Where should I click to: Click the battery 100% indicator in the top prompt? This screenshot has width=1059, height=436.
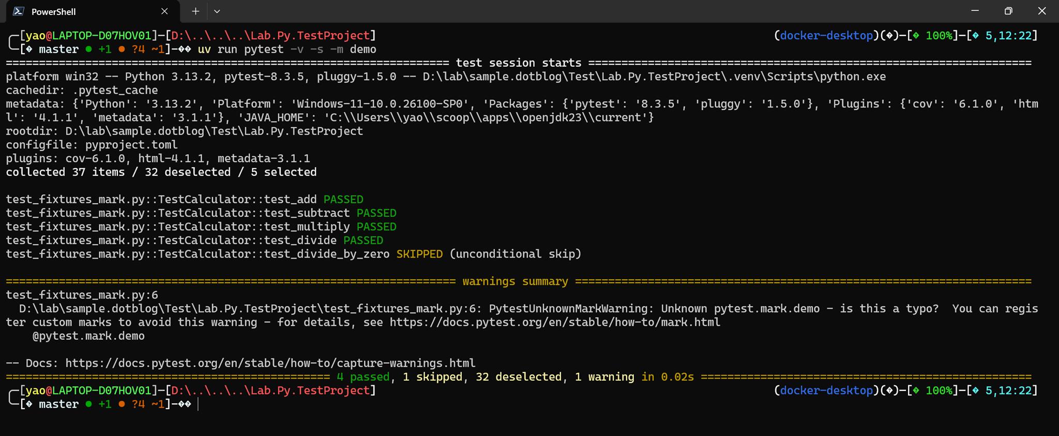point(939,36)
